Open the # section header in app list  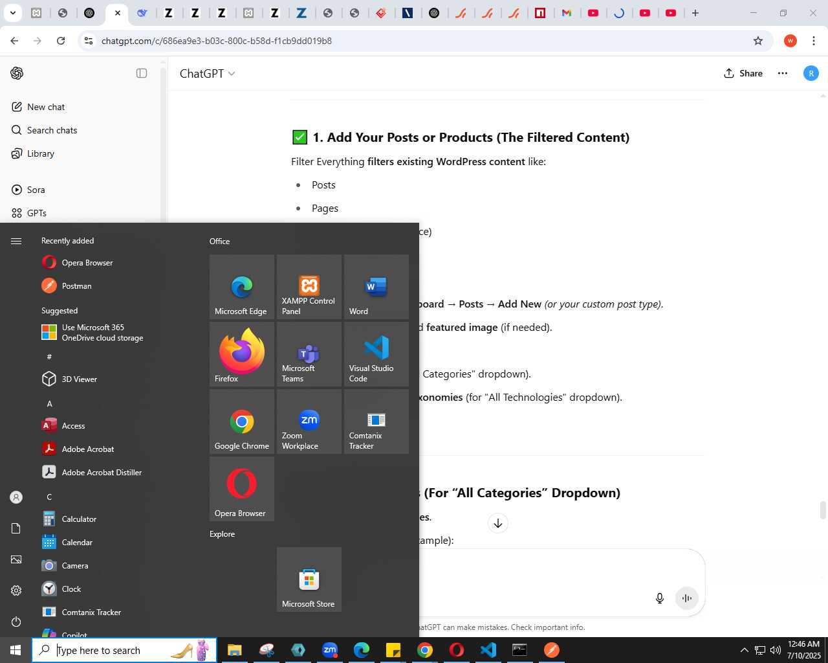point(49,357)
